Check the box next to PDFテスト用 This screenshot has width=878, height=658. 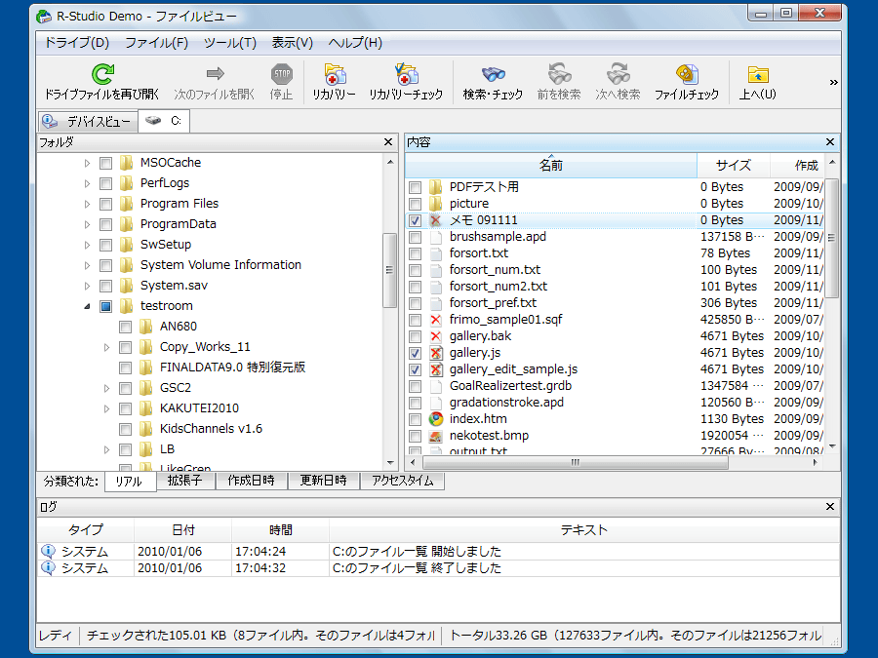(415, 187)
